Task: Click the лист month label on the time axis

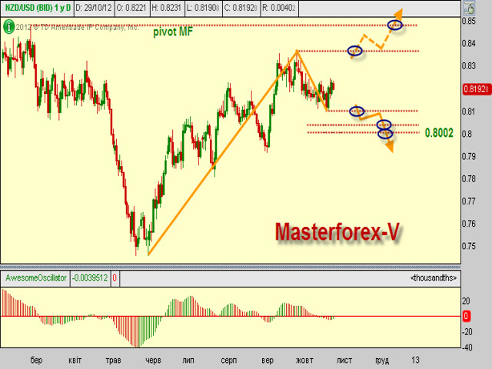Action: click(x=344, y=360)
